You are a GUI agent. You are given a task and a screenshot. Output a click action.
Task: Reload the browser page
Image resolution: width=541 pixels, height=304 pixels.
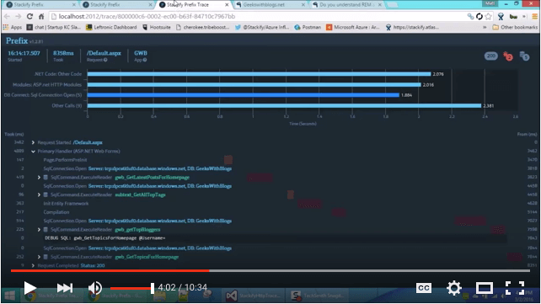tap(29, 17)
